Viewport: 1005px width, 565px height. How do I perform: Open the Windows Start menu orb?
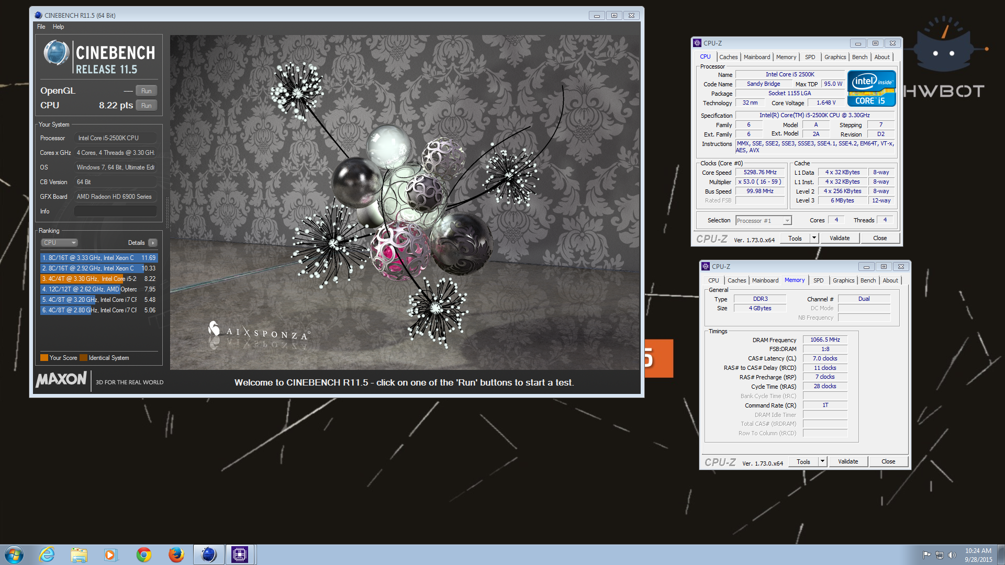point(14,555)
